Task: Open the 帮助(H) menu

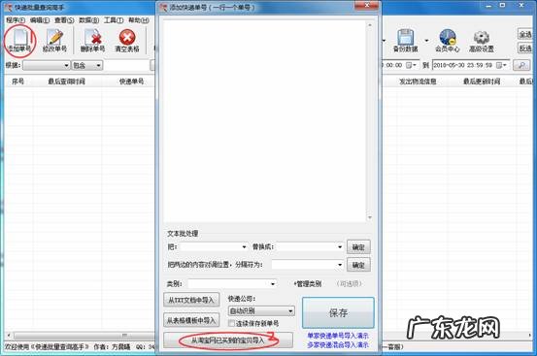Action: pos(139,20)
